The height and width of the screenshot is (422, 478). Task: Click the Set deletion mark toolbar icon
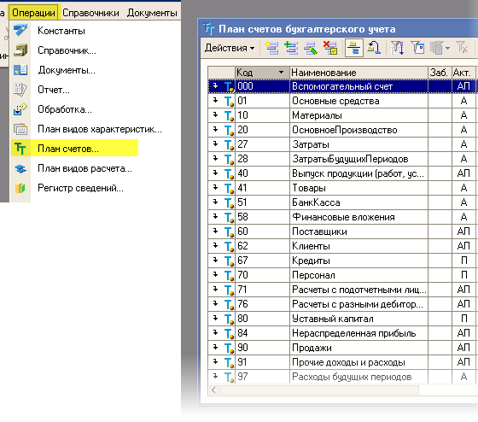click(330, 48)
